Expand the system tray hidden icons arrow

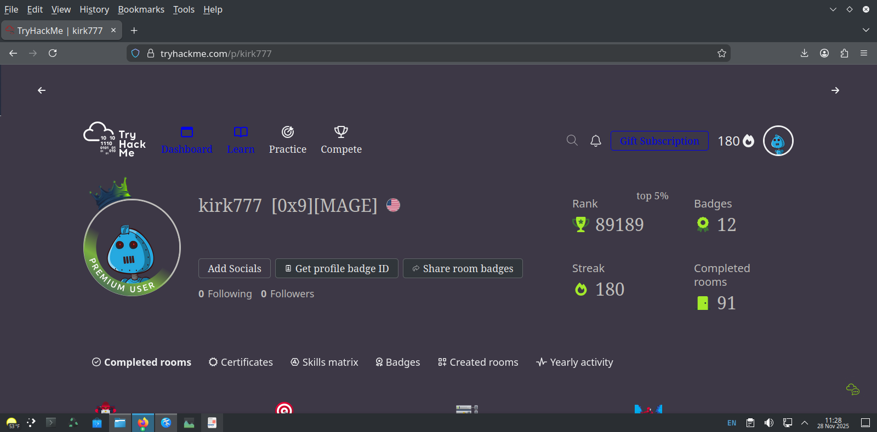pos(805,423)
